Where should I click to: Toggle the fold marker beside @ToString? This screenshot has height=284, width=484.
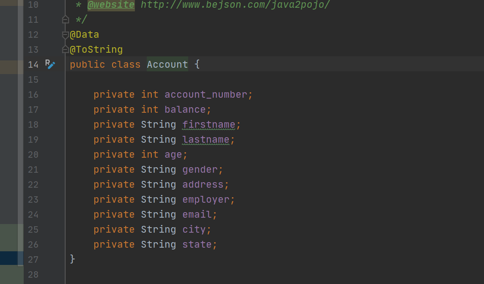pos(65,50)
